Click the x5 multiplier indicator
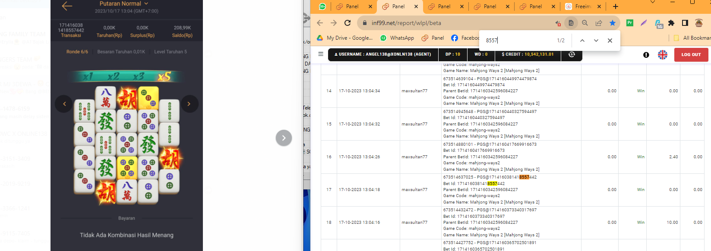The width and height of the screenshot is (711, 251). 164,77
